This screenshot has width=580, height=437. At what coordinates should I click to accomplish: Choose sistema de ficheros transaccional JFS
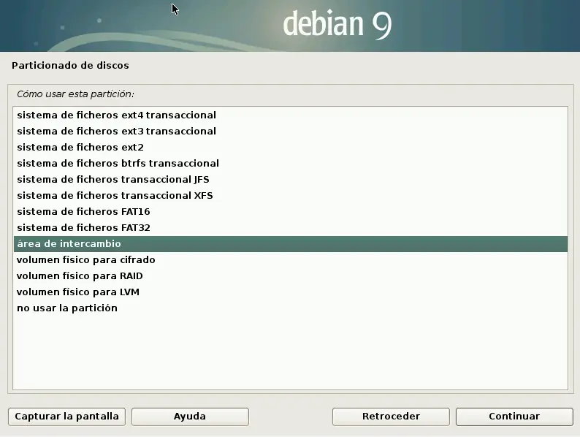[x=291, y=180]
